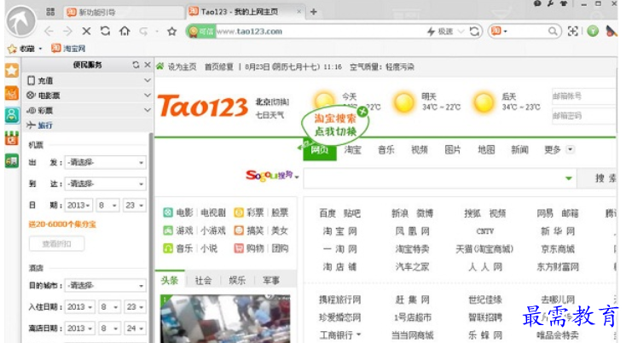
Task: Click the 邮箱密码 input field
Action: (583, 116)
